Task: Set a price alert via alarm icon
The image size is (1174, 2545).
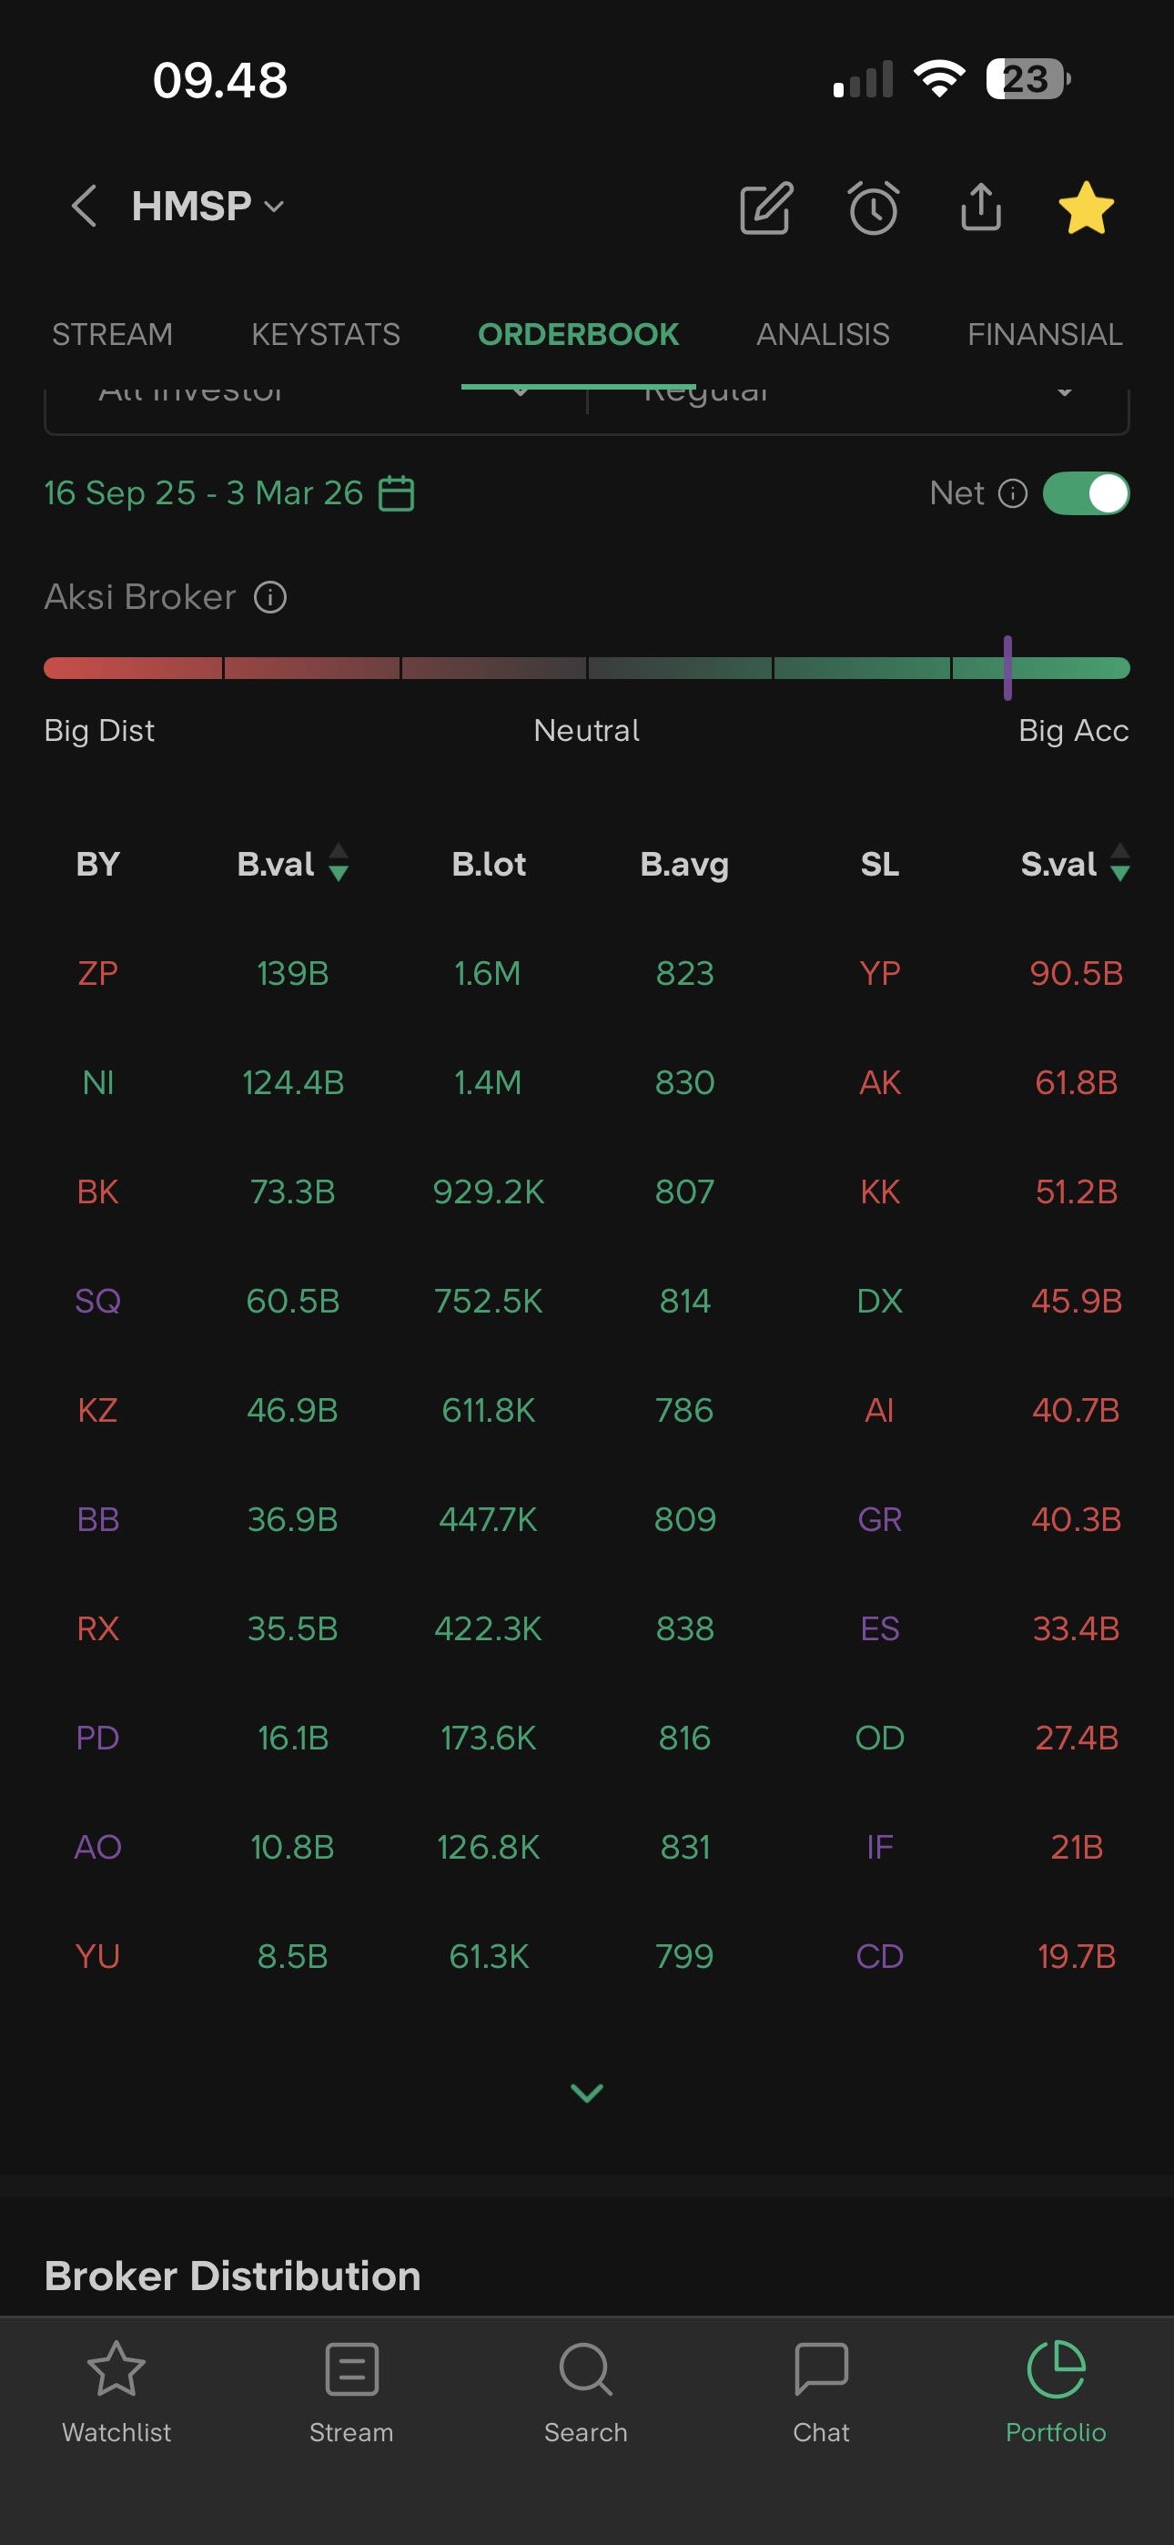Action: [874, 208]
